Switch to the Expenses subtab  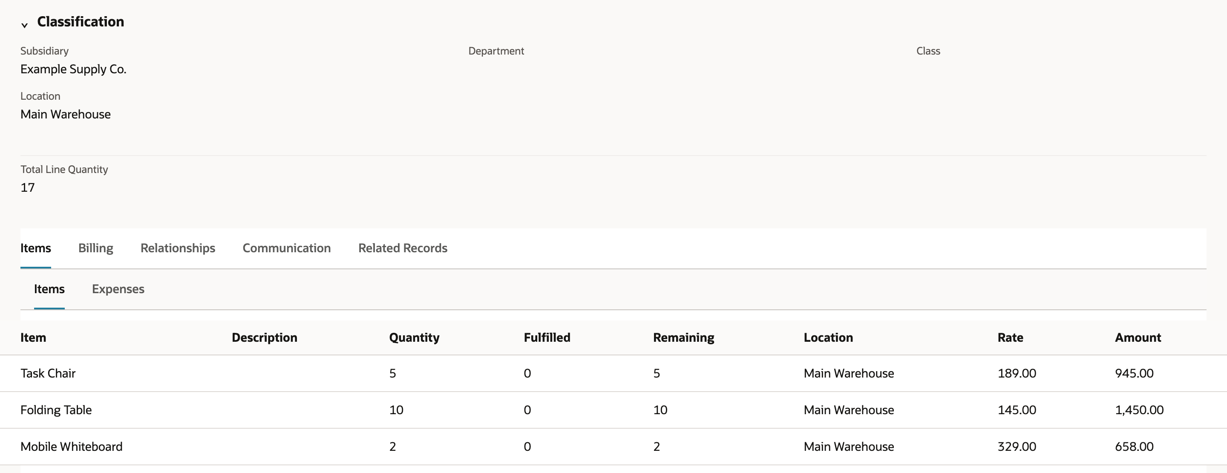pos(118,289)
